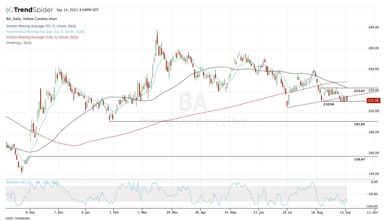
Task: Click the 140.00 price axis label
Action: click(374, 174)
